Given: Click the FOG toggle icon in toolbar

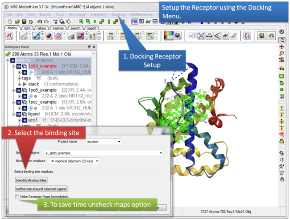Looking at the screenshot, I should point(134,21).
